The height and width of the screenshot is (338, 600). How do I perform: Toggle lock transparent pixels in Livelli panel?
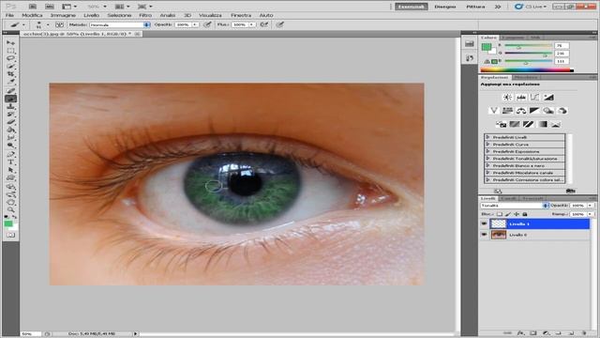pos(500,214)
